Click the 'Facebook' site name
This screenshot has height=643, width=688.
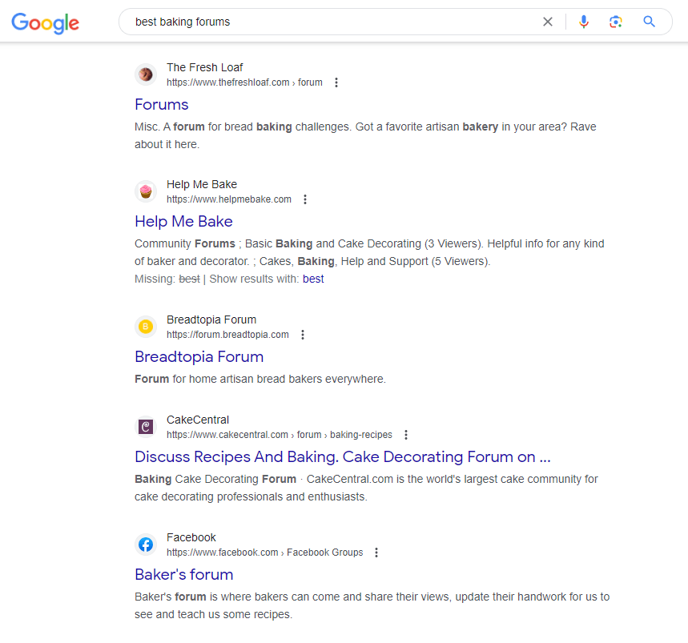191,538
